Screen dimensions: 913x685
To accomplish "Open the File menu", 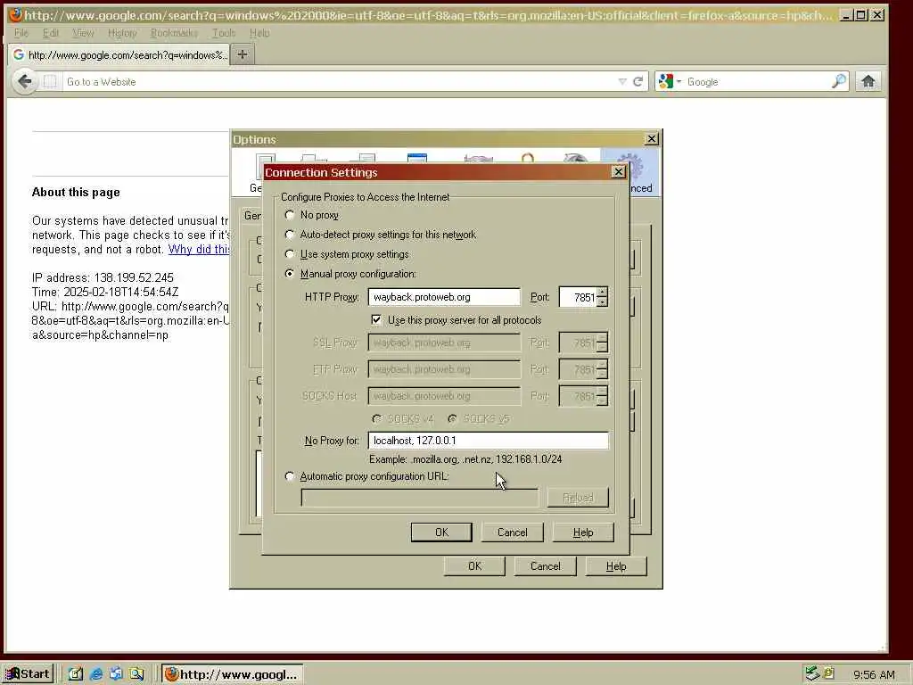I will point(21,33).
